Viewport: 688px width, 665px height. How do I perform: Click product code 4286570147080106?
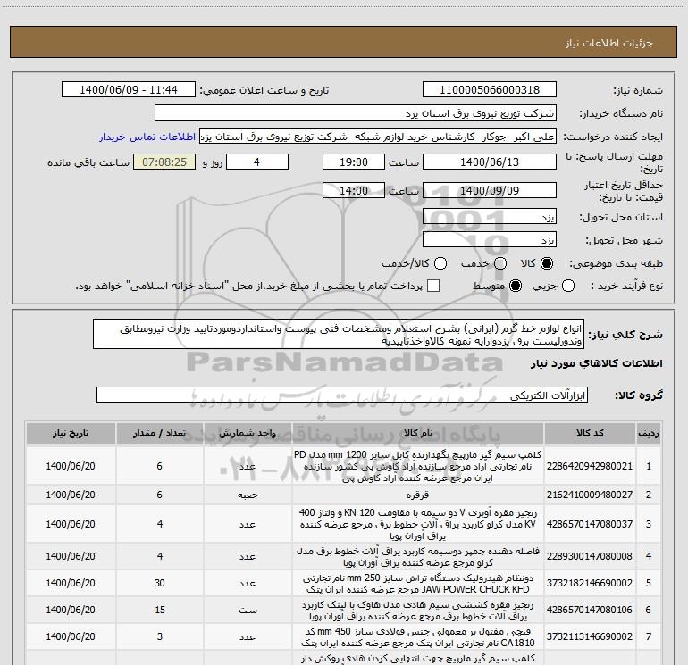coord(590,610)
